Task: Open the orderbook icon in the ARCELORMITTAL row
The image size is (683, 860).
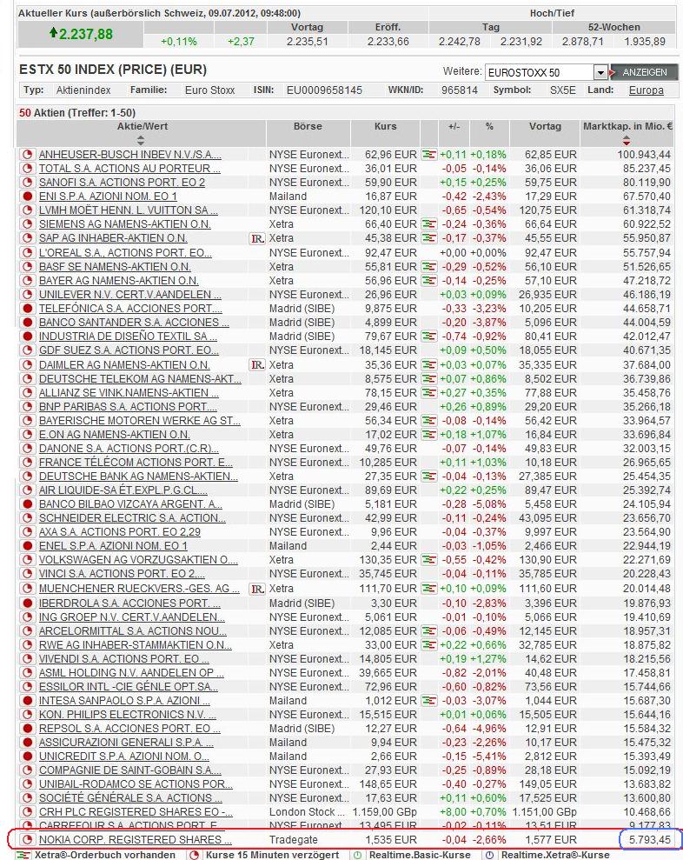Action: click(x=428, y=630)
